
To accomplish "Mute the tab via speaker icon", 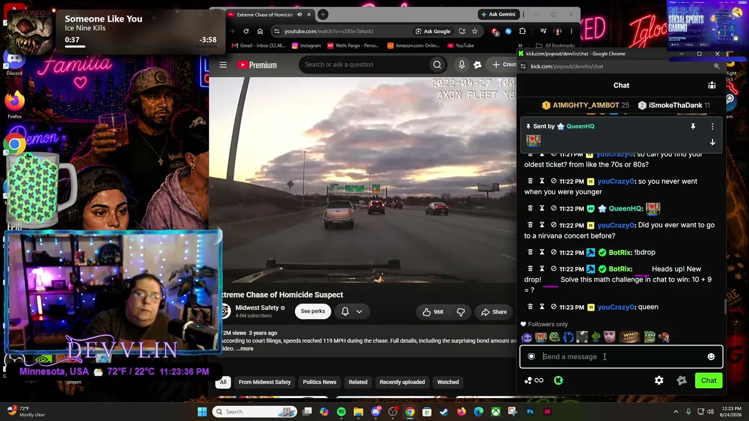I will [300, 15].
